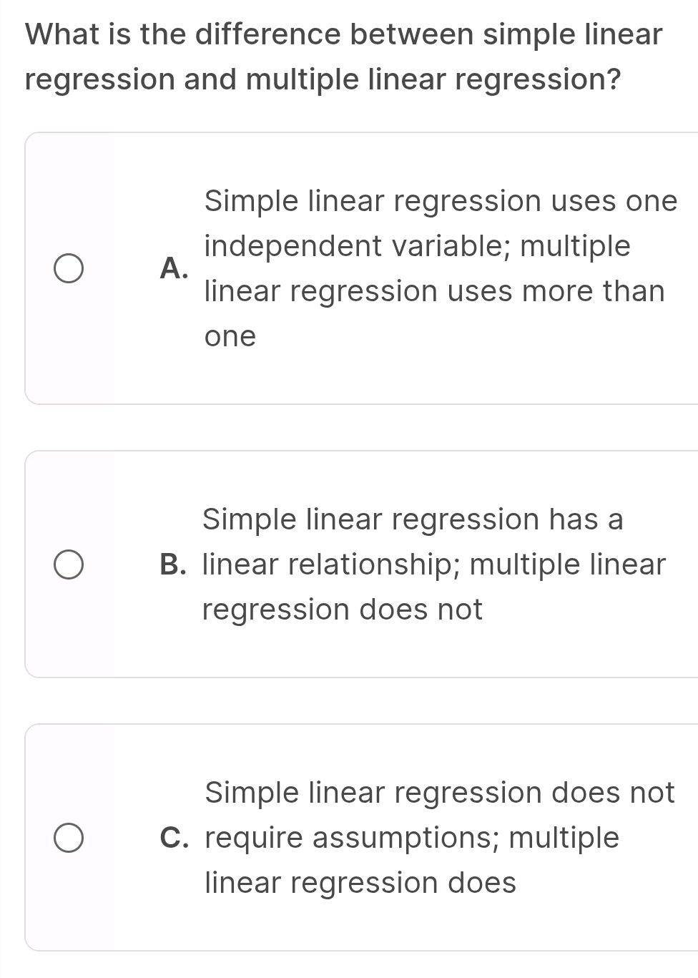Click the text 'linear regression does'
The width and height of the screenshot is (698, 978).
pyautogui.click(x=361, y=881)
